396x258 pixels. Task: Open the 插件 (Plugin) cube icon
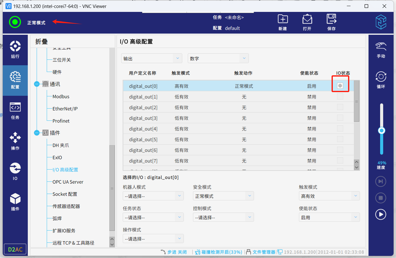[x=15, y=202]
